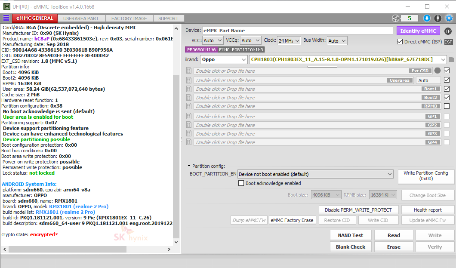The image size is (456, 268).
Task: Open the VCCq voltage dropdown
Action: point(251,41)
